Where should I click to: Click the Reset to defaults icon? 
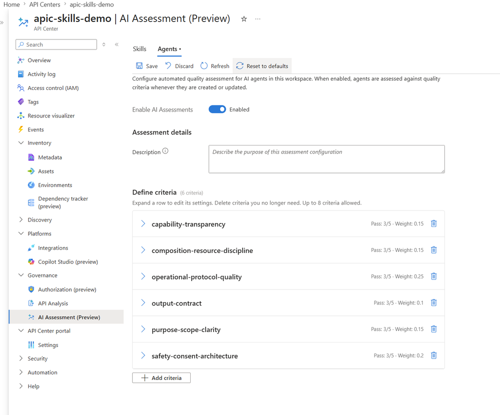[x=240, y=66]
